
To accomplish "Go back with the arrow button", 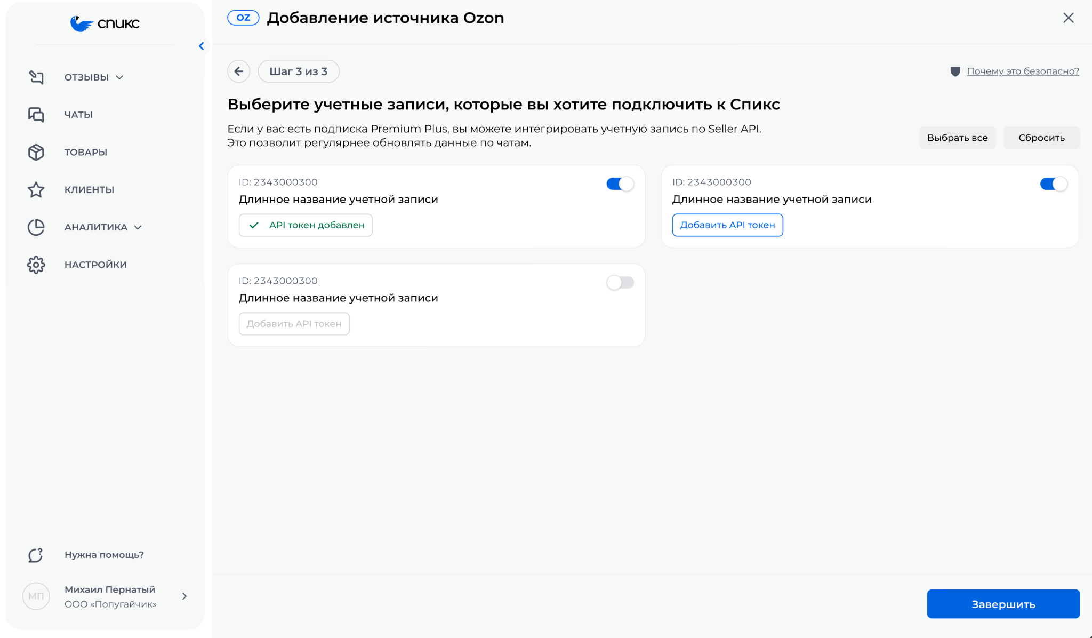I will coord(239,71).
